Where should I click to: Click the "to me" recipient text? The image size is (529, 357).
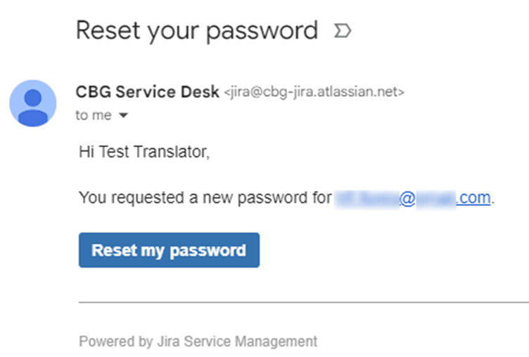(x=94, y=115)
